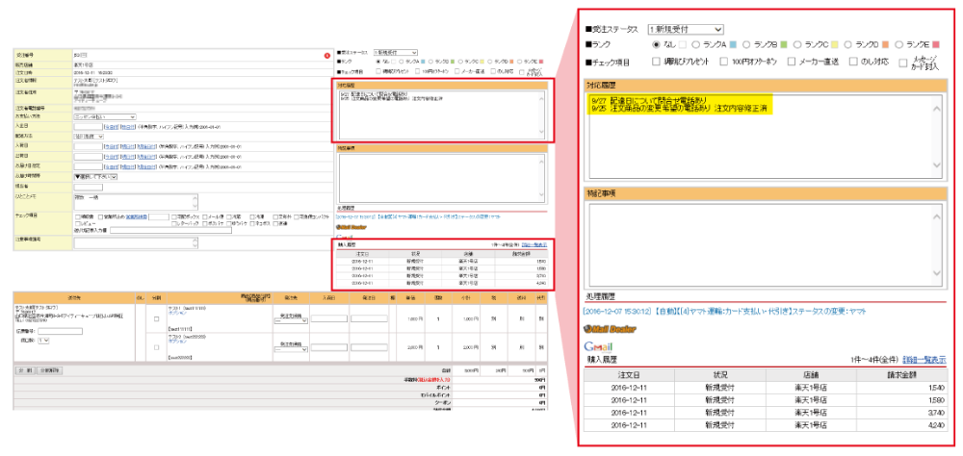Click 明日付 link in the 入金日 row
The image size is (963, 456).
[128, 127]
